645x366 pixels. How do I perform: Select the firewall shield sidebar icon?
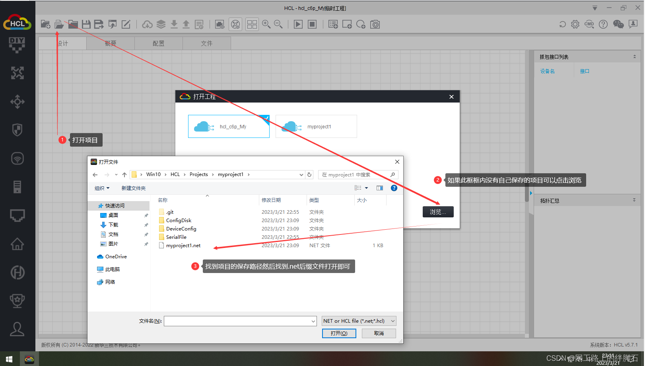(17, 130)
